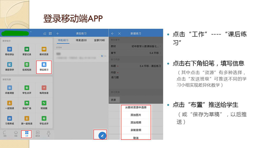Go back from the 新建练习 screen
The height and width of the screenshot is (148, 263).
pyautogui.click(x=112, y=34)
